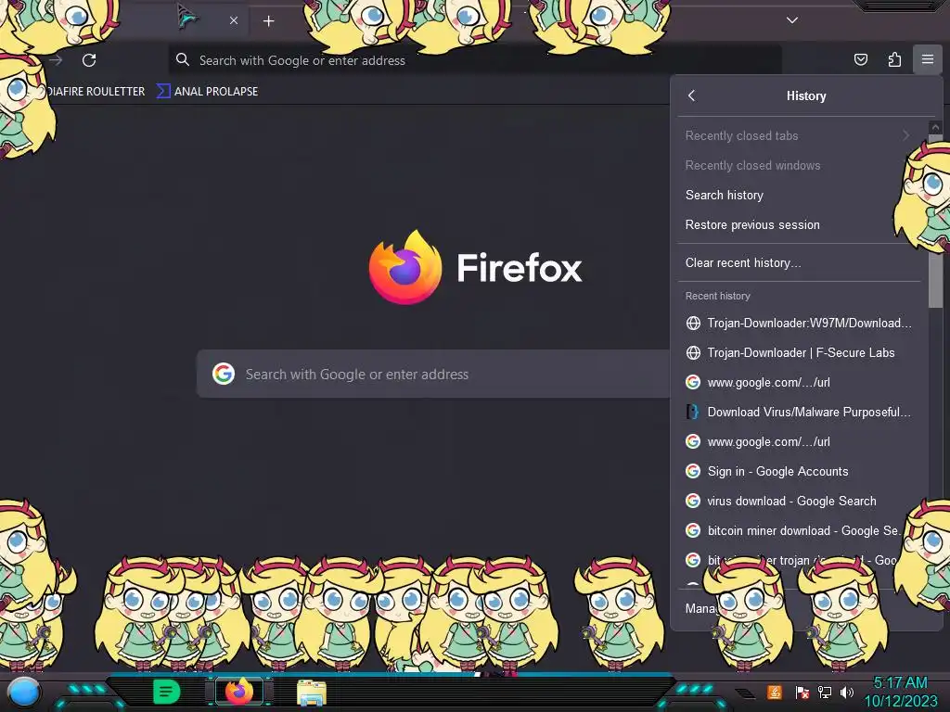The width and height of the screenshot is (950, 712).
Task: Open File Explorer from the taskbar
Action: [312, 693]
